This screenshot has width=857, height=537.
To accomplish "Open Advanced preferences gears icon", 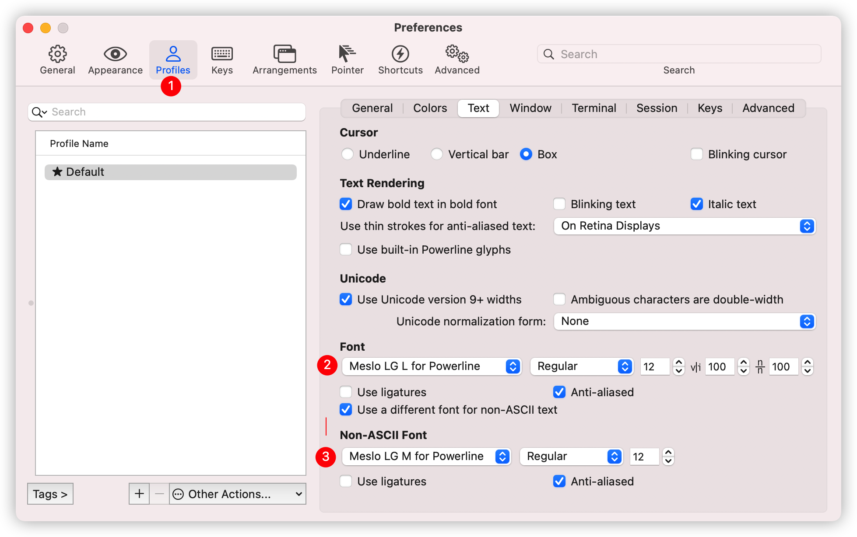I will (x=457, y=54).
